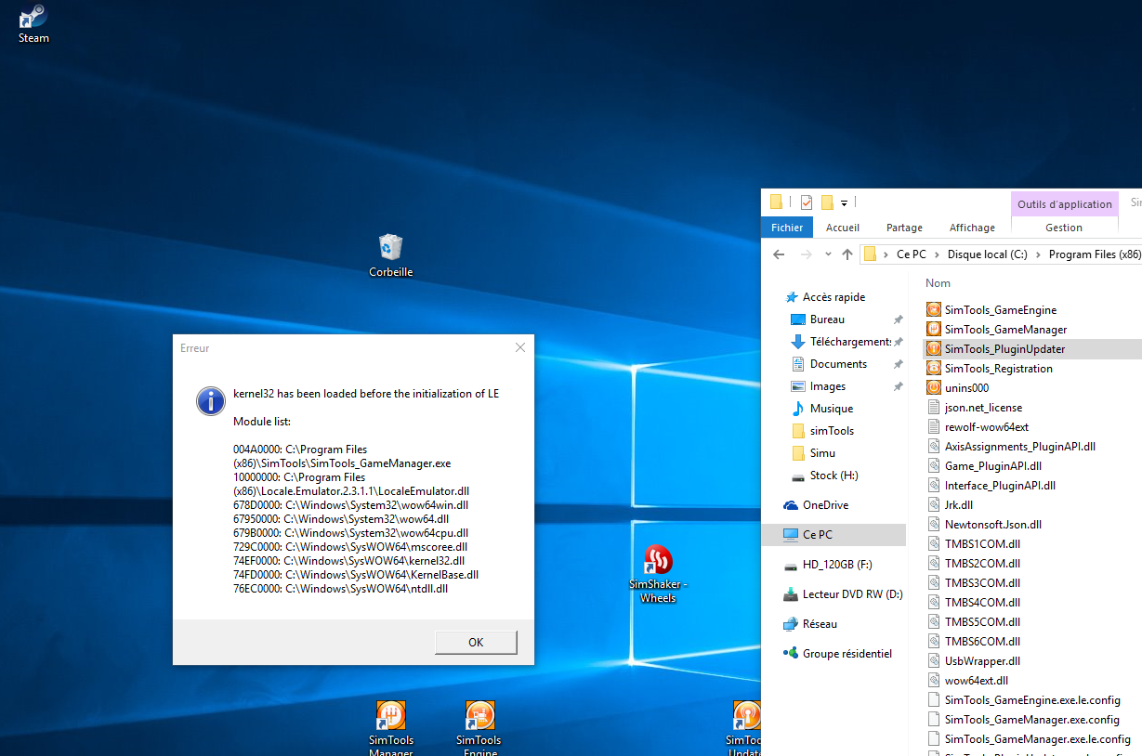Expand the chevron after Disque local (C:)
The height and width of the screenshot is (756, 1142).
1038,254
